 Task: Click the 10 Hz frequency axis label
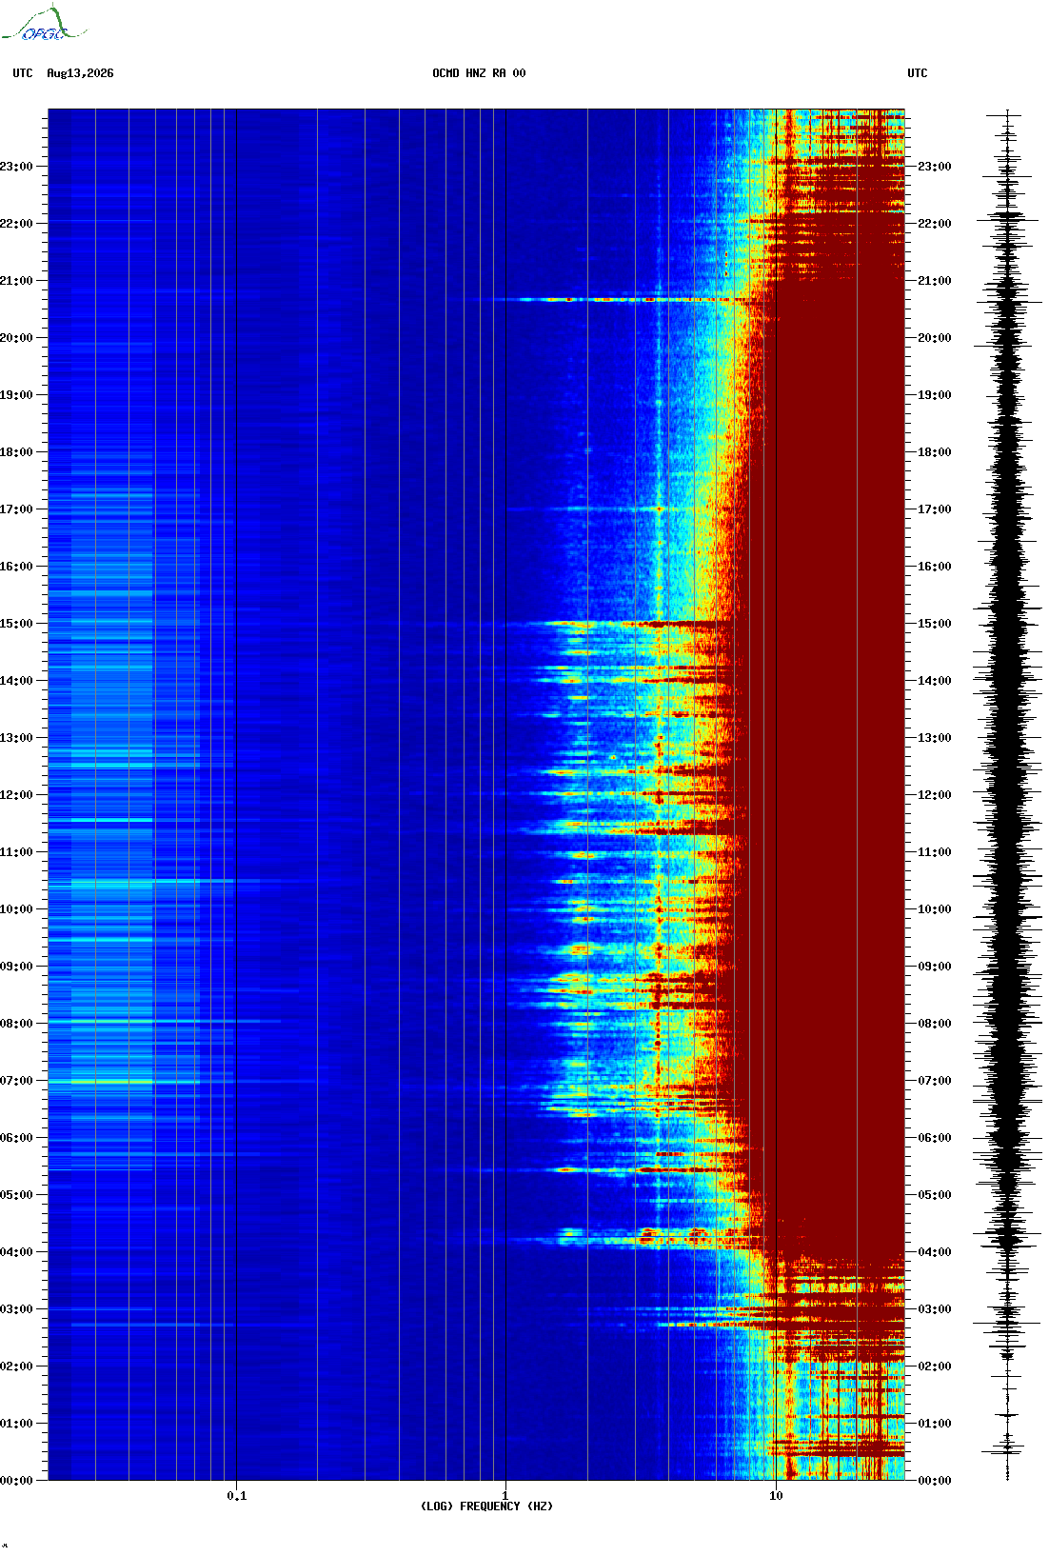pyautogui.click(x=776, y=1496)
